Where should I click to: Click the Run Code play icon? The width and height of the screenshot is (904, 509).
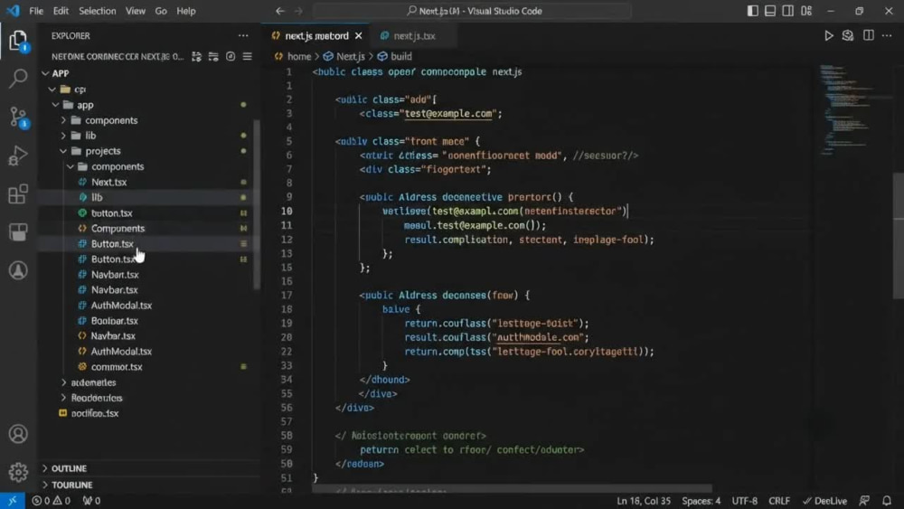click(x=828, y=36)
